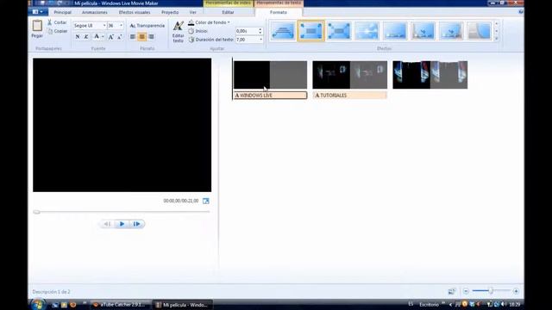Select the first black clip in storyboard

coord(270,75)
